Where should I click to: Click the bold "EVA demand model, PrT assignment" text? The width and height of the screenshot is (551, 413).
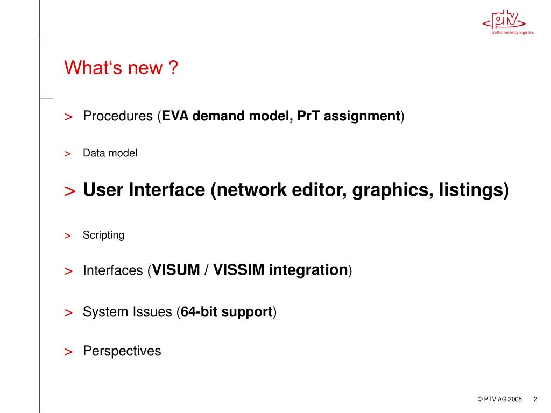click(x=281, y=116)
